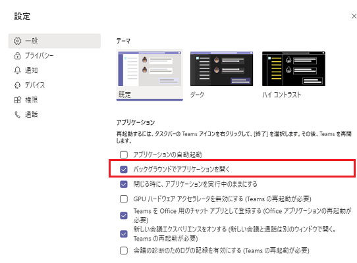Uncheck 新しい会議エクスペリエンスをオンする checkbox
The height and width of the screenshot is (263, 357).
click(124, 234)
